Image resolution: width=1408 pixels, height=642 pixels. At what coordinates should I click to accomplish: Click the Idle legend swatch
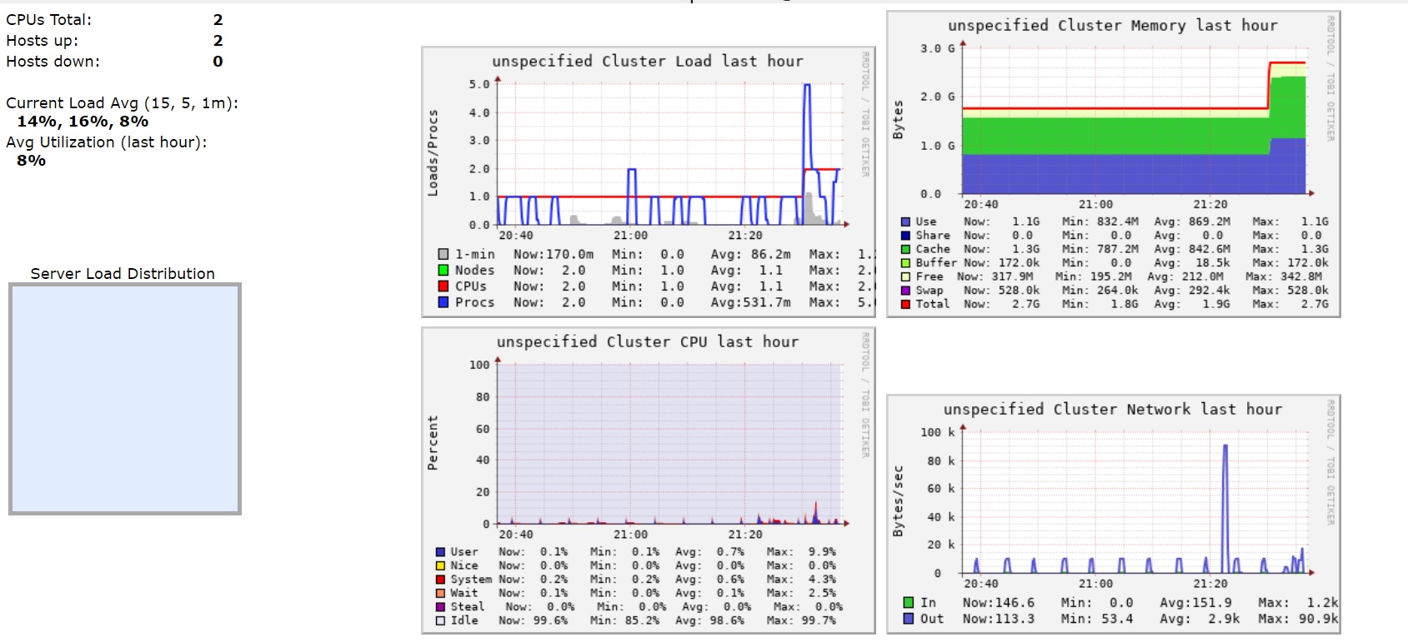click(440, 620)
